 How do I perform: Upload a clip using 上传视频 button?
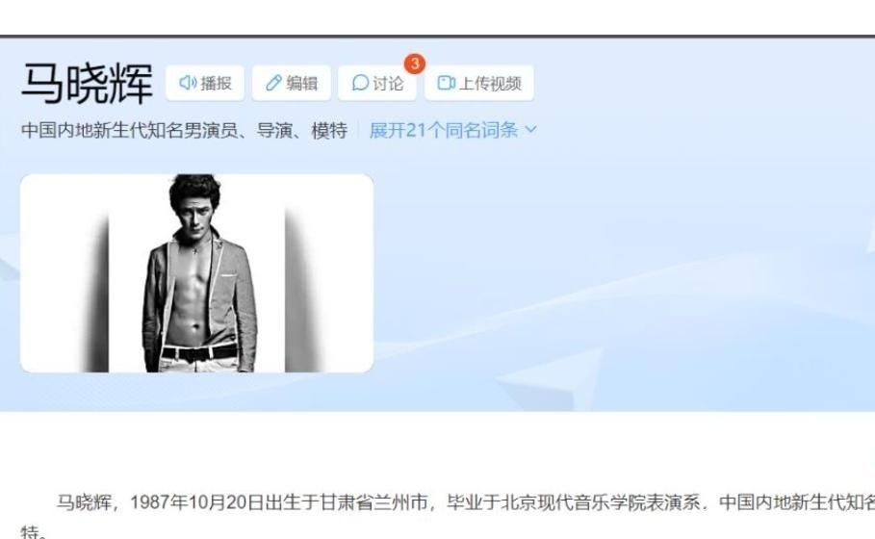(478, 83)
